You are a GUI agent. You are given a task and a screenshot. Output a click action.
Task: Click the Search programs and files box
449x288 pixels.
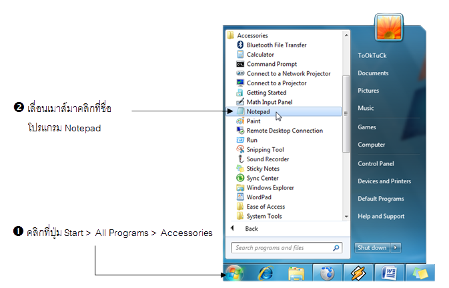[x=287, y=248]
